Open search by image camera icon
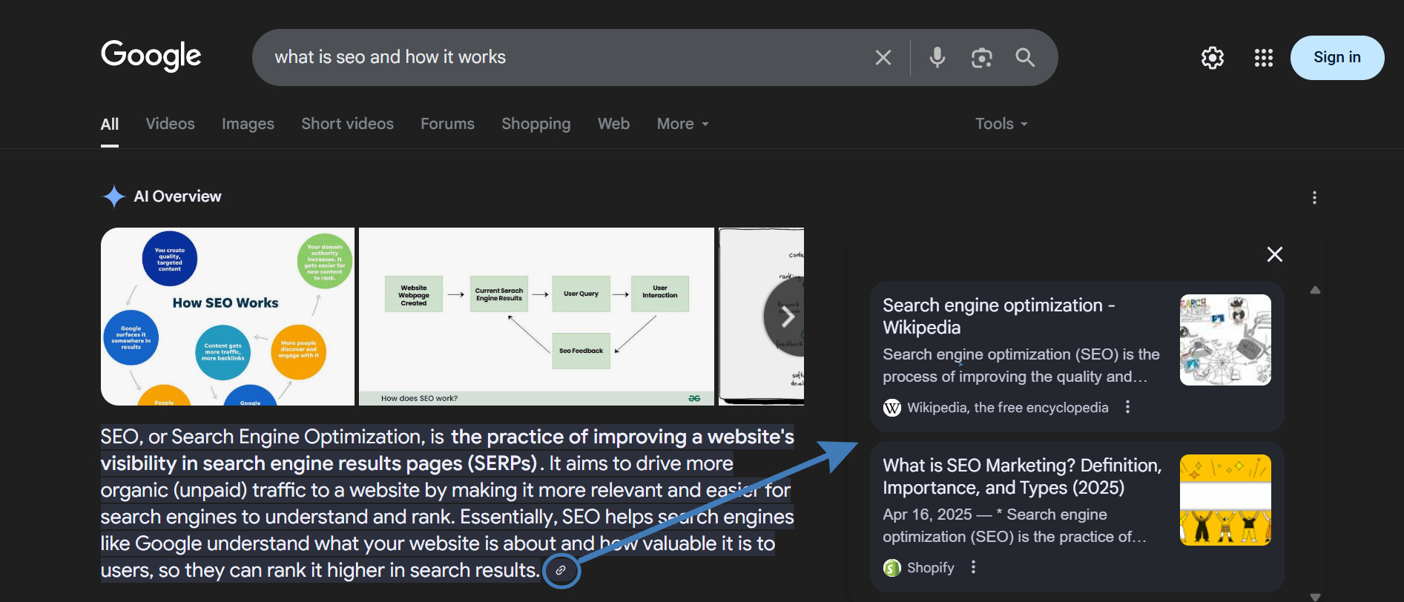1404x602 pixels. click(x=981, y=57)
